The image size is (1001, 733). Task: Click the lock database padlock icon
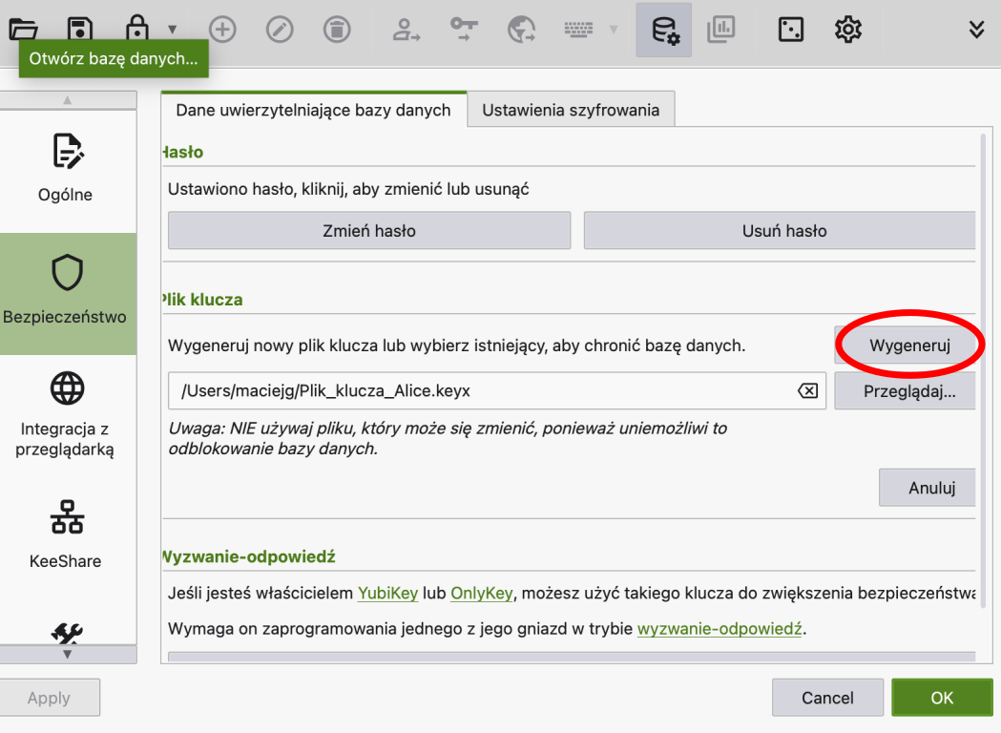[137, 30]
